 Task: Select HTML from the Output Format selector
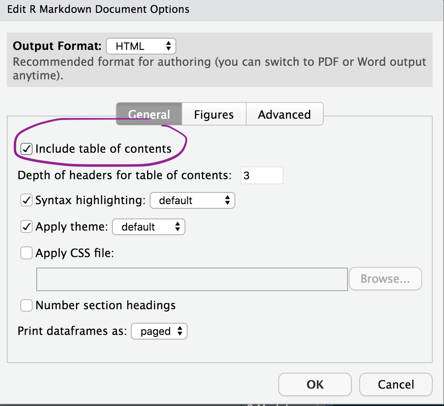coord(141,46)
